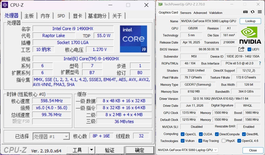Open the RTX 5060 Laptop GPU selector dropdown
The height and width of the screenshot is (155, 265).
tap(188, 150)
